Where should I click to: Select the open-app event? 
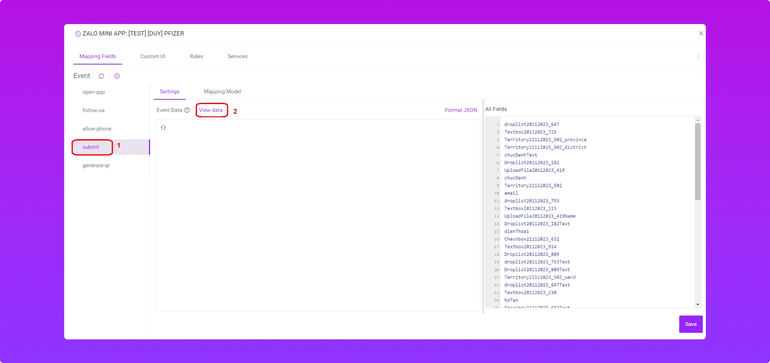(x=93, y=92)
